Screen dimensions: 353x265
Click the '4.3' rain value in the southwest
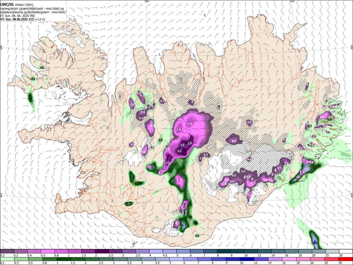pos(128,204)
